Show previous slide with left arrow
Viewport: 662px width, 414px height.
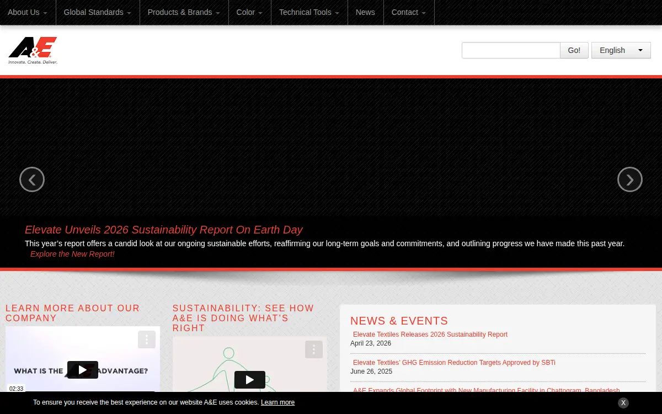pos(32,179)
